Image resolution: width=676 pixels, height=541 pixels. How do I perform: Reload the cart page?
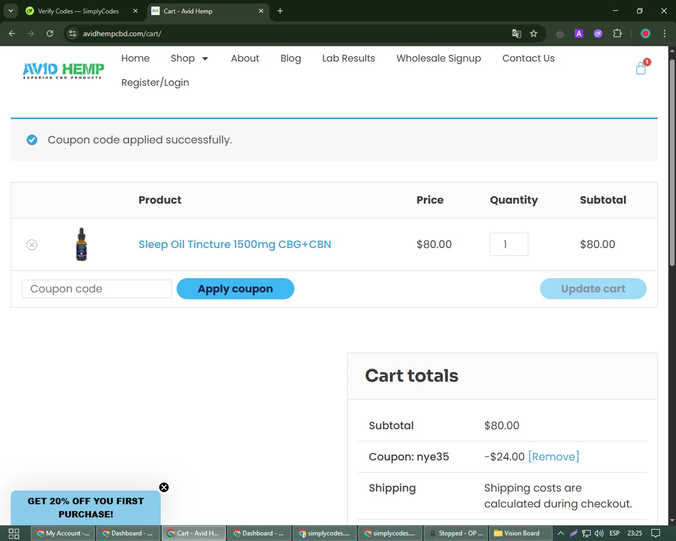click(50, 33)
